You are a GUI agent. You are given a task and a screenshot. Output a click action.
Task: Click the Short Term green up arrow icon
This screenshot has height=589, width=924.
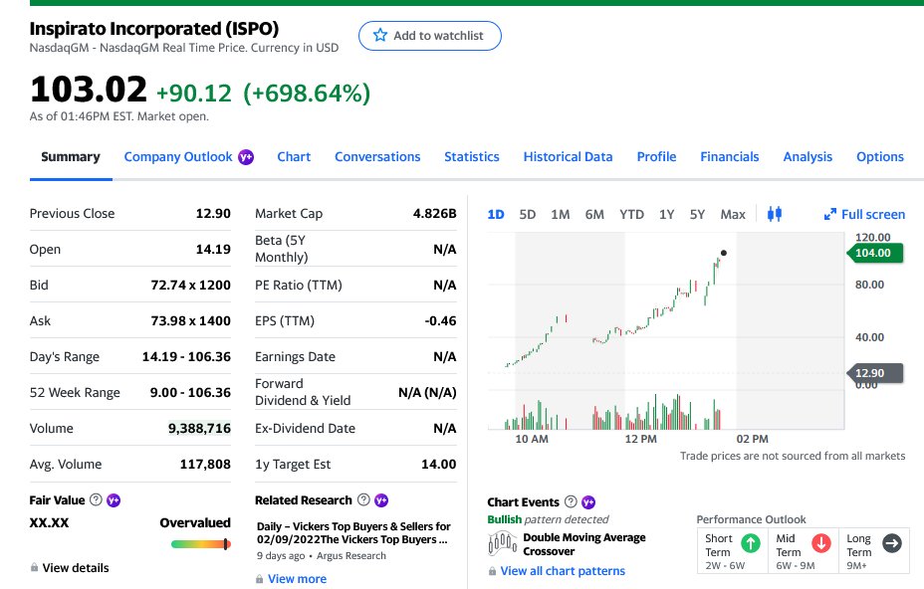coord(750,543)
